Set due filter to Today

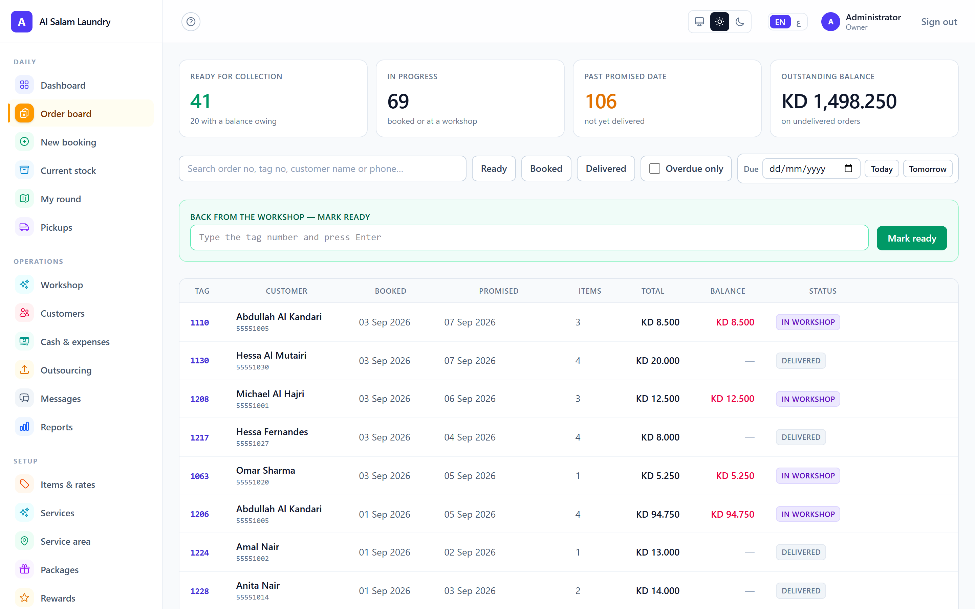tap(882, 169)
